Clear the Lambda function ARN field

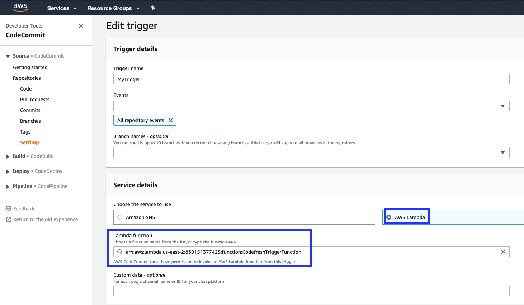(x=503, y=252)
